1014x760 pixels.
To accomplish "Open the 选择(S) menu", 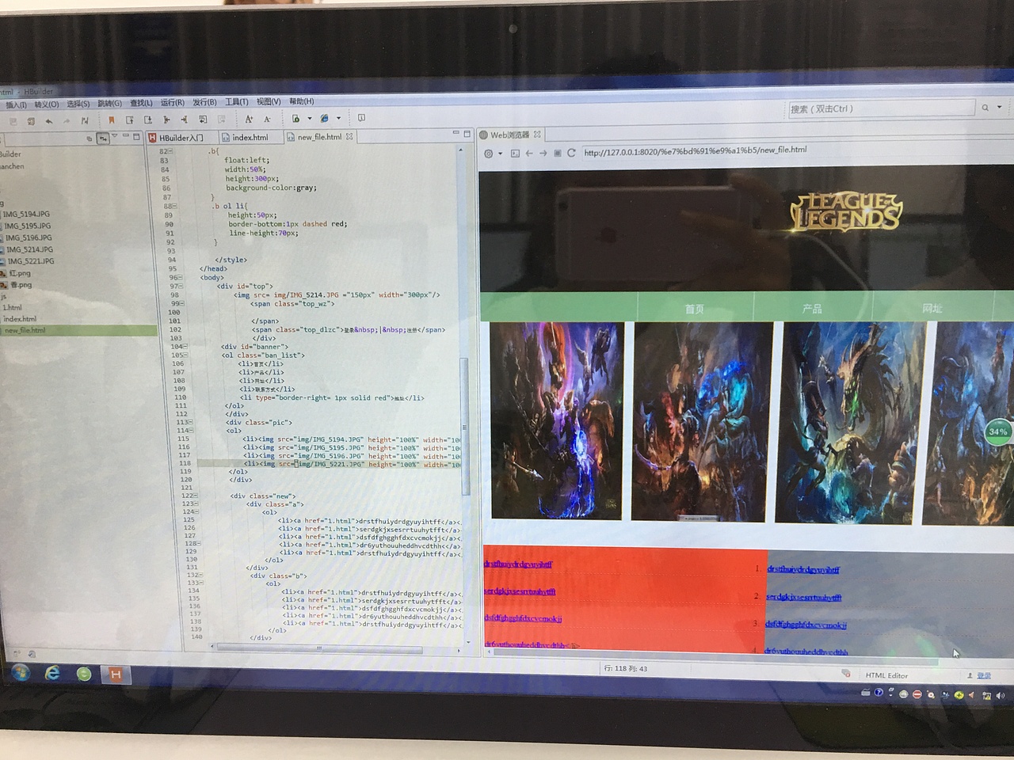I will click(x=78, y=104).
